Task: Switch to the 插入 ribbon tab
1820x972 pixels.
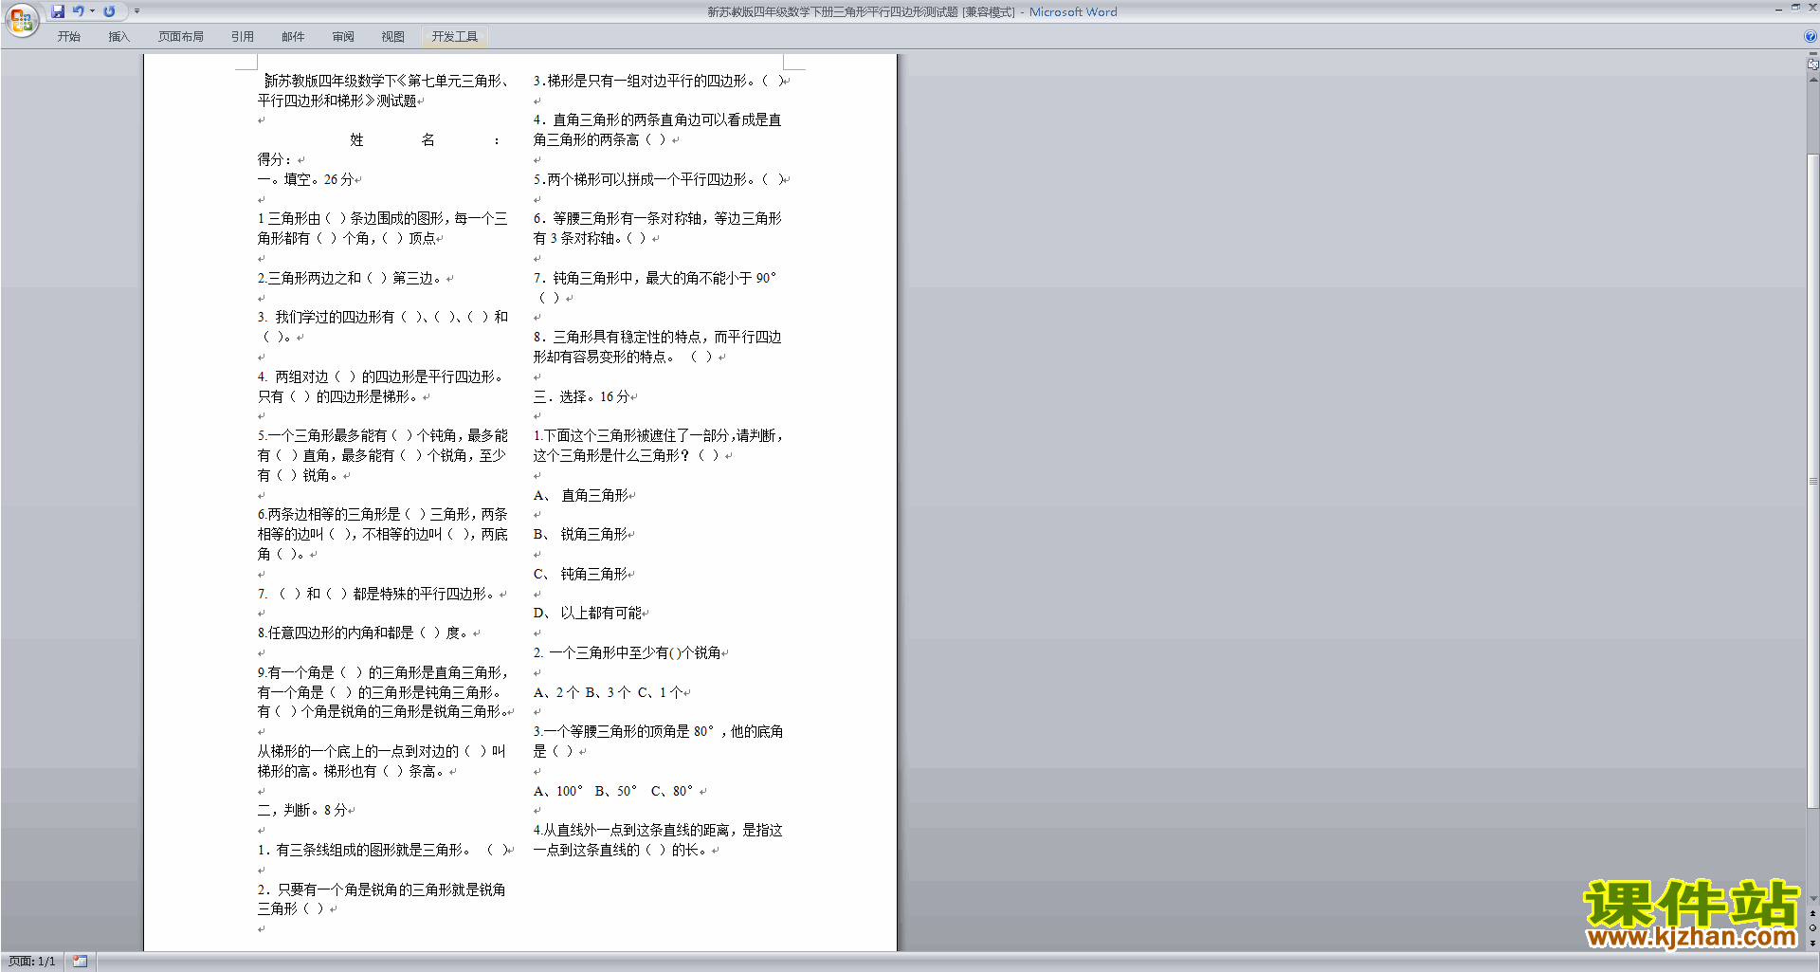Action: [118, 37]
